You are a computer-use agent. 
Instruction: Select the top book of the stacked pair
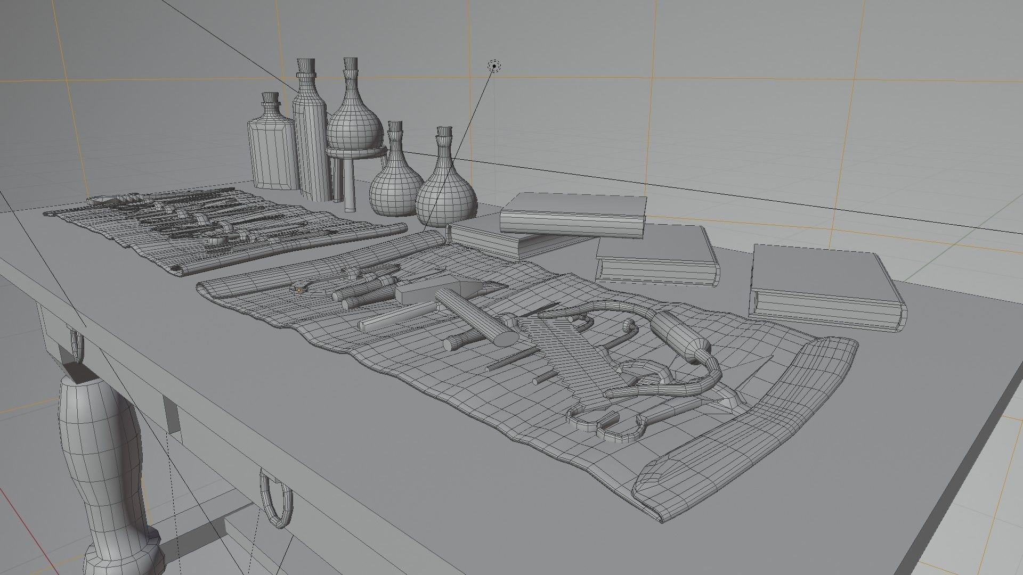coord(574,216)
